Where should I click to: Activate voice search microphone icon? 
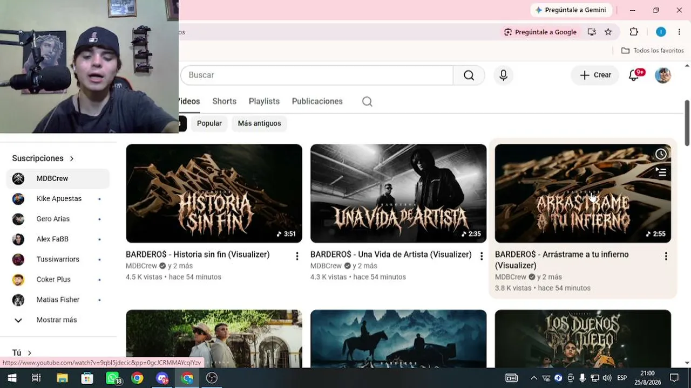tap(503, 75)
